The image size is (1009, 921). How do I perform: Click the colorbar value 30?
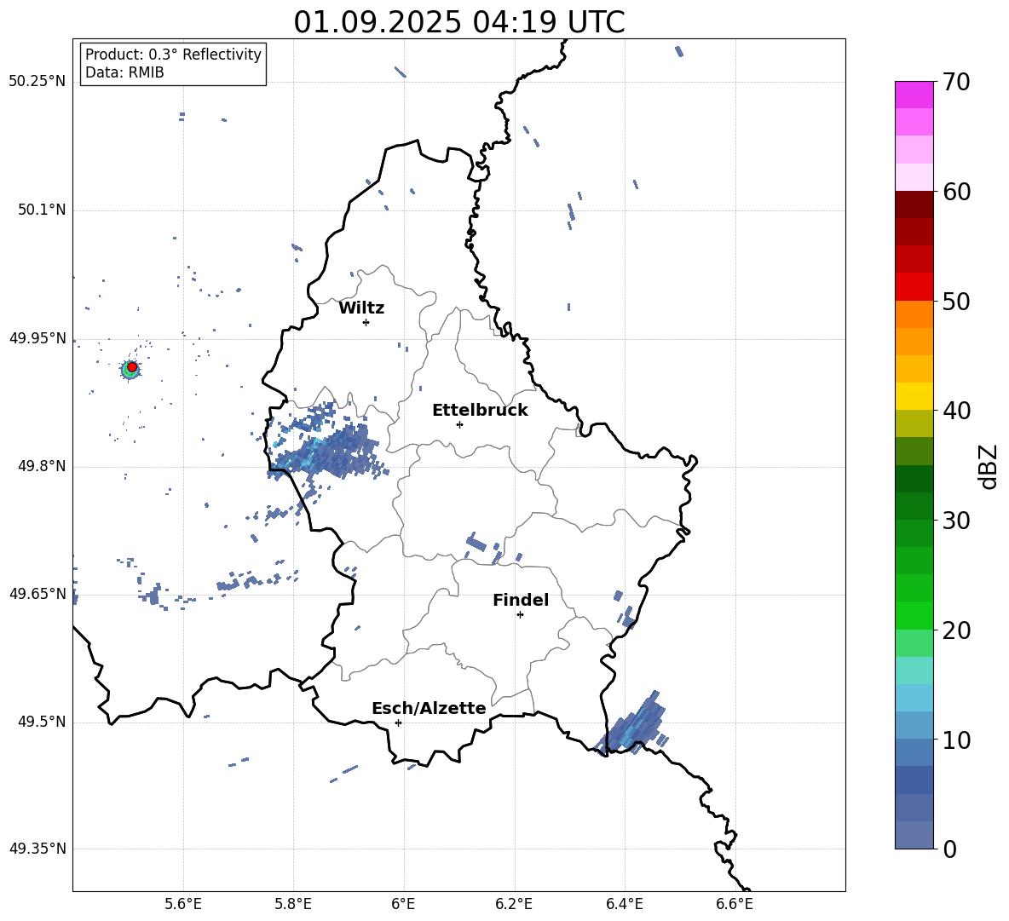956,521
